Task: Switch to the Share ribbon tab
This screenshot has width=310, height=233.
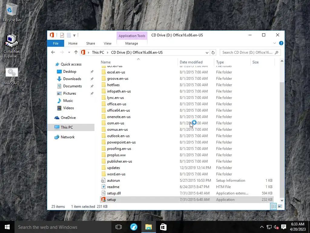Action: 91,43
